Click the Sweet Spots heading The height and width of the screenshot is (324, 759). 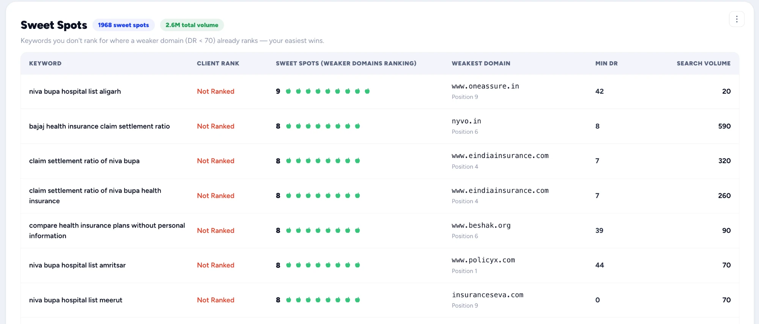point(54,25)
